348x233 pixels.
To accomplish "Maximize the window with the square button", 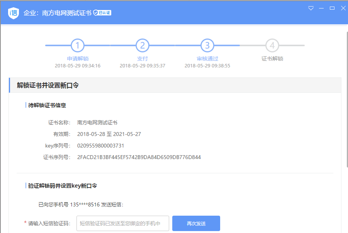I will click(x=332, y=8).
